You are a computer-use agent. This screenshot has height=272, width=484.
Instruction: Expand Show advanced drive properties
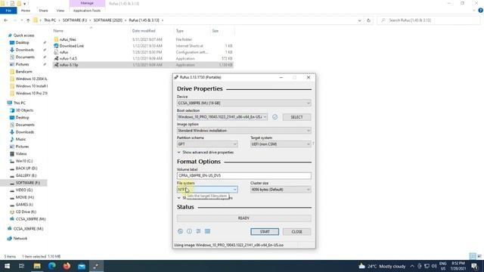tap(206, 153)
